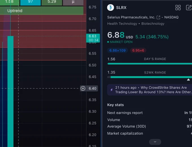The height and width of the screenshot is (147, 192).
Task: Click the Biotechnology industry text
Action: pyautogui.click(x=153, y=24)
